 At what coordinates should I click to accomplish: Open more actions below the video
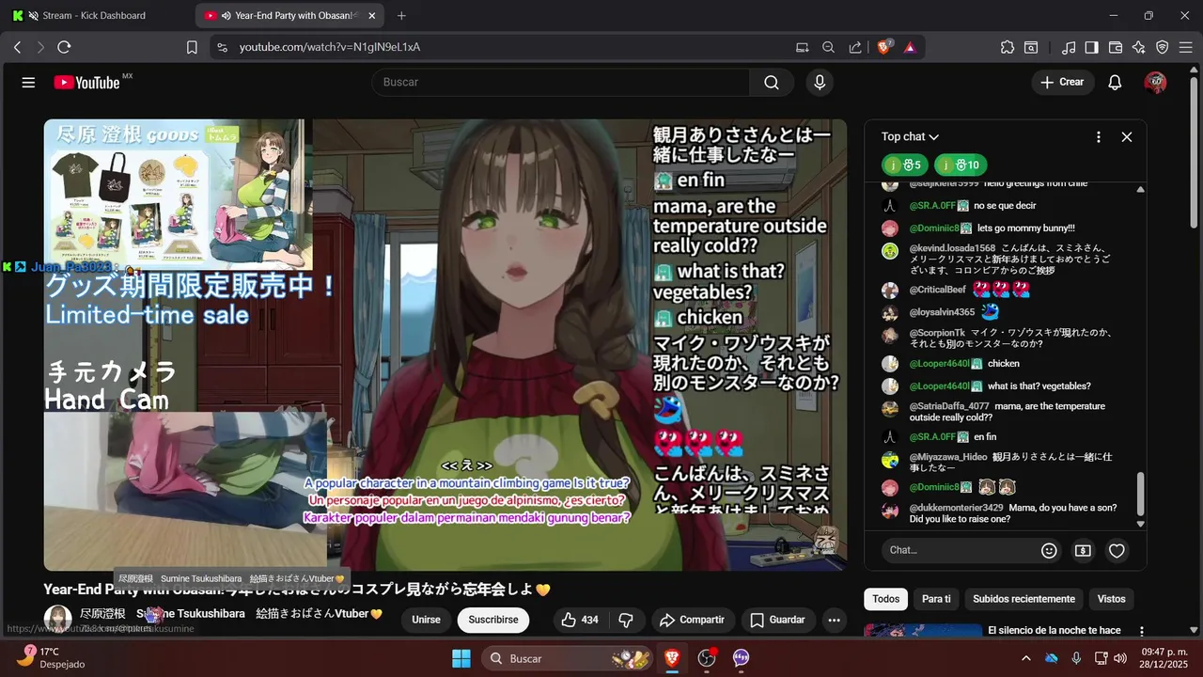[x=834, y=620]
